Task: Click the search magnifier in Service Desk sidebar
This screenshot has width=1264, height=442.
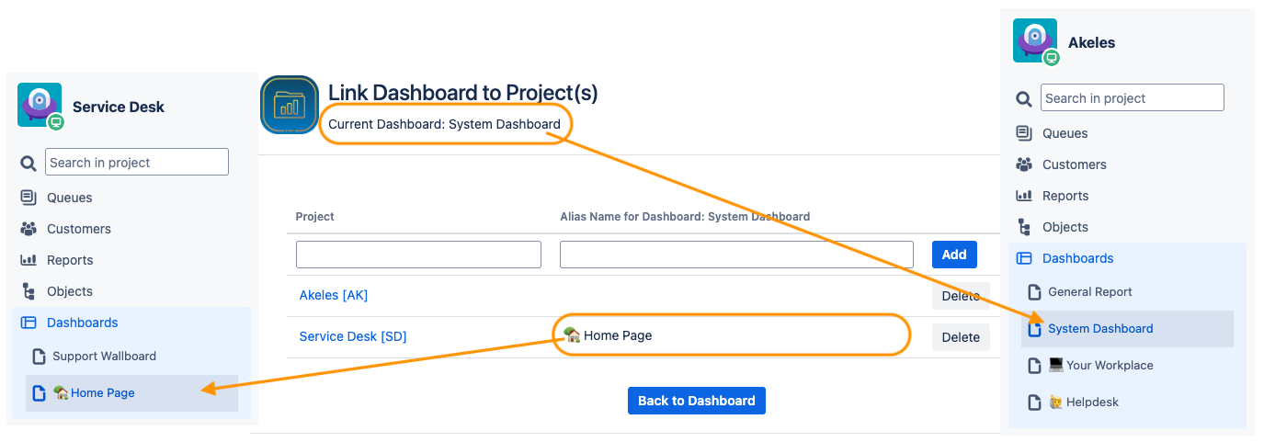Action: point(28,163)
